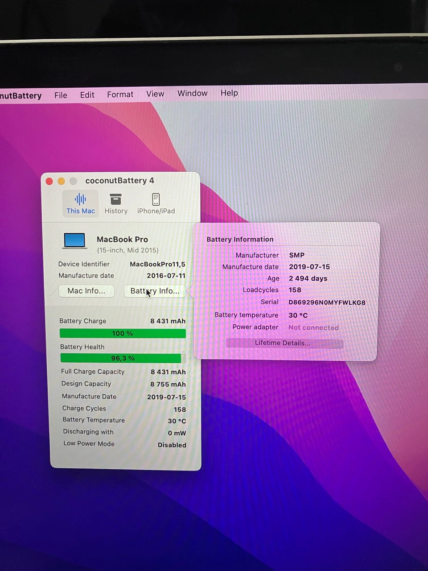
Task: Click the 2019-07-15 date in Battery Information
Action: point(309,267)
